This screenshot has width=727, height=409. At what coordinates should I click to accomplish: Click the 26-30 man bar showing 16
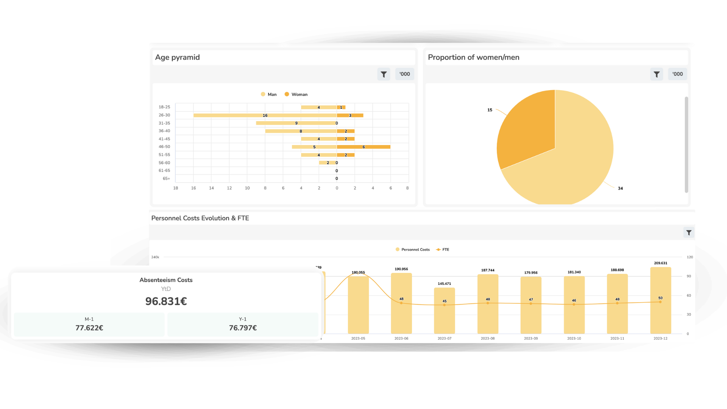(265, 116)
